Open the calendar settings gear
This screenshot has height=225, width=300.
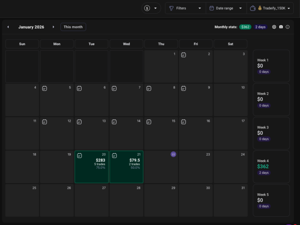point(274,27)
